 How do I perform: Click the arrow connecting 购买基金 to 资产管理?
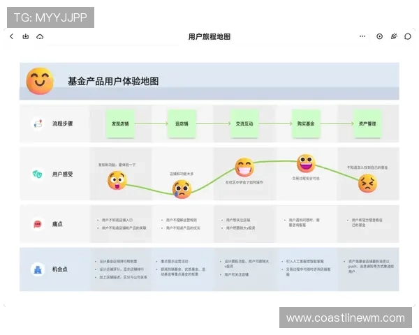point(337,124)
